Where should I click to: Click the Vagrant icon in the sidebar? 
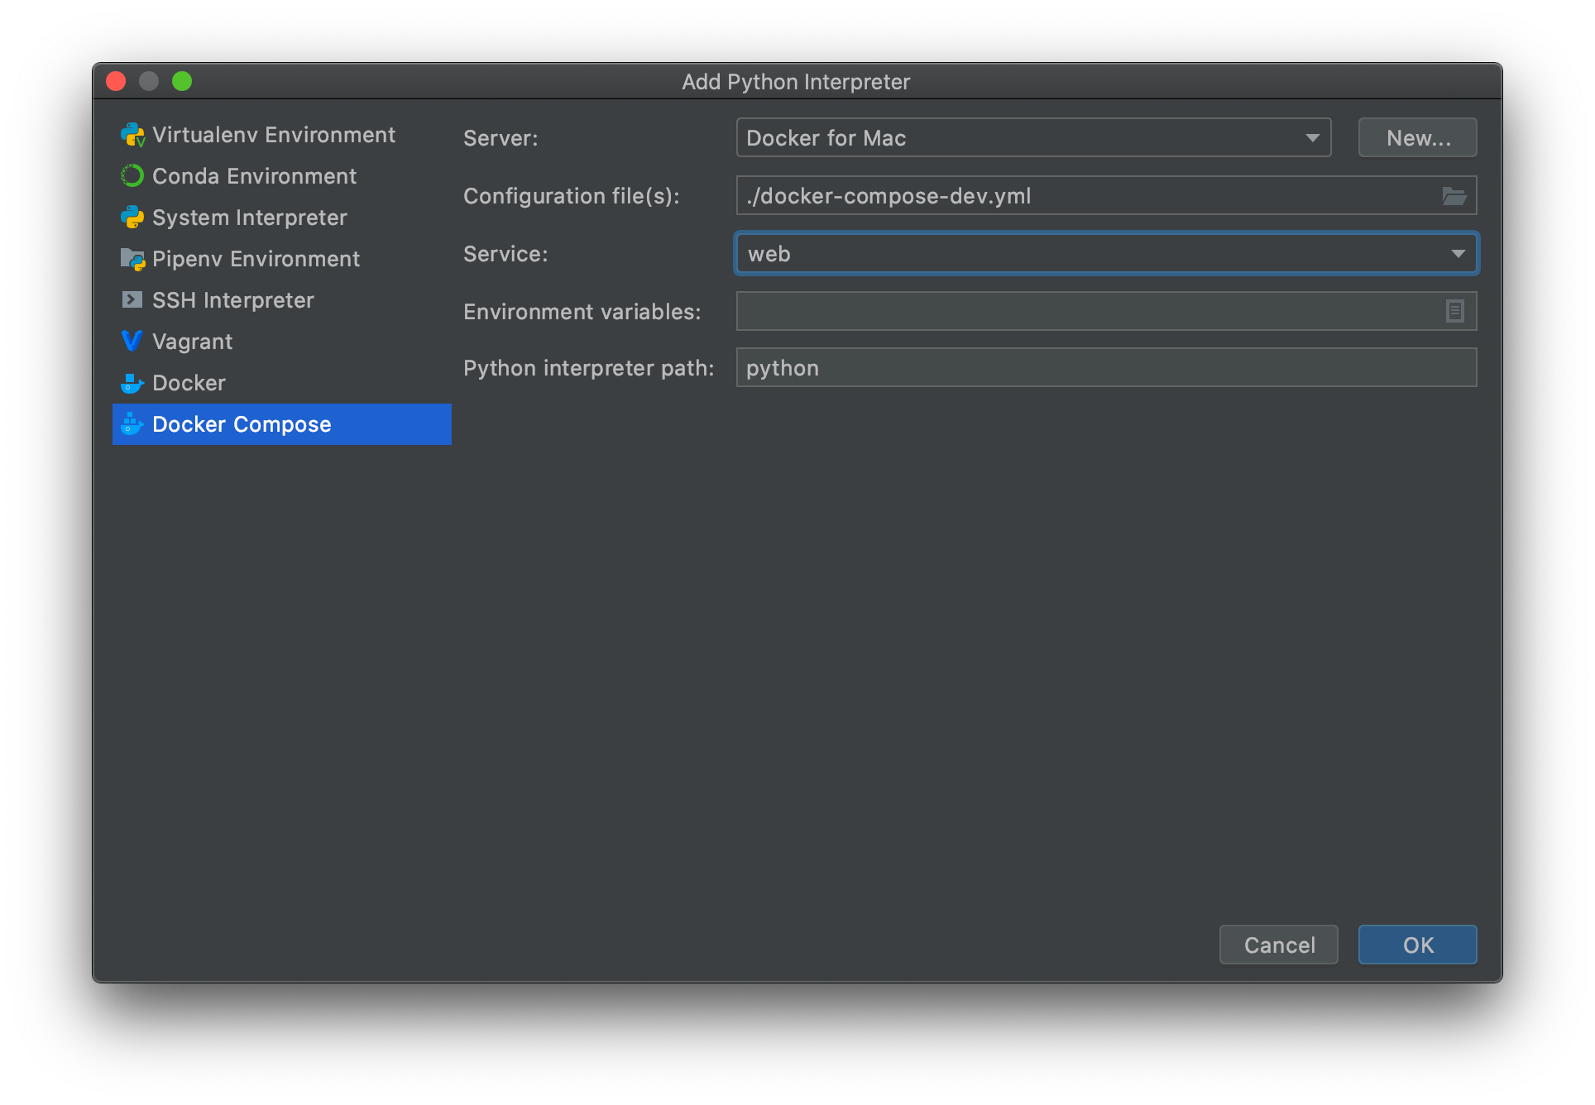coord(132,341)
